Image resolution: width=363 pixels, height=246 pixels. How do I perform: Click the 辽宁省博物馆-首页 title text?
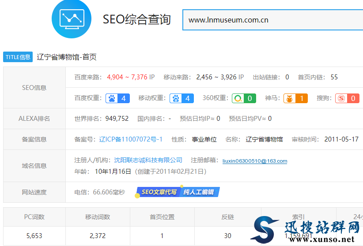[x=67, y=57]
